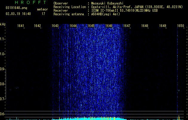Image resolution: width=188 pixels, height=120 pixels.
Task: Click the Observer label
Action: pos(61,3)
